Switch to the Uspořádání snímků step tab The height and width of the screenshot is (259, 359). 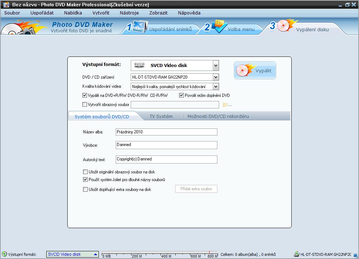pos(170,29)
